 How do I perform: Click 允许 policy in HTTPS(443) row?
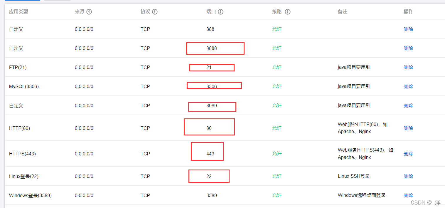click(277, 154)
